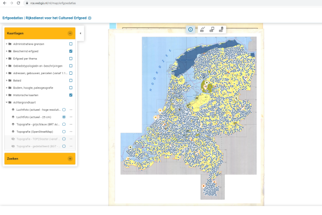
Task: Enable Administratieve grenzen checkbox
Action: (71, 44)
